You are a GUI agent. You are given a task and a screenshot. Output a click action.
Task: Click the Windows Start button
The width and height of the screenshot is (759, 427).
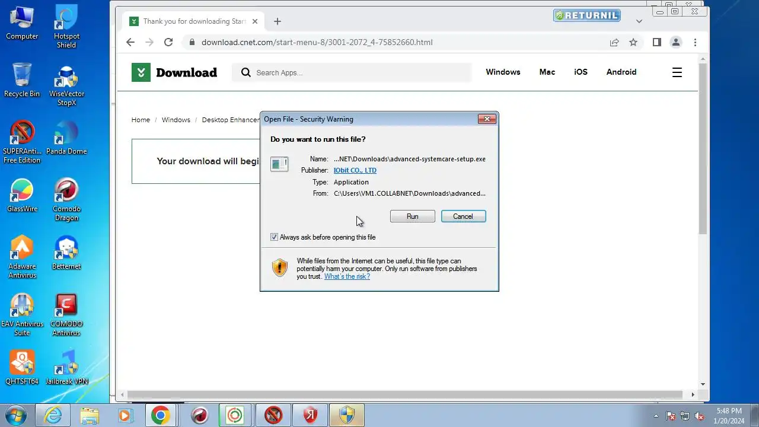coord(16,415)
